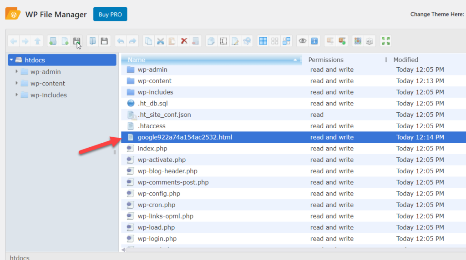Image resolution: width=466 pixels, height=260 pixels.
Task: Select the wp-blog-header.php file
Action: tap(294, 171)
